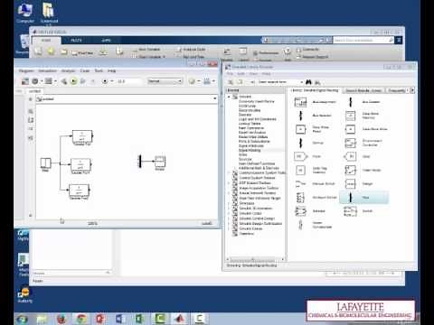Open Build Model dropdown arrow
The width and height of the screenshot is (434, 325).
coord(213,81)
